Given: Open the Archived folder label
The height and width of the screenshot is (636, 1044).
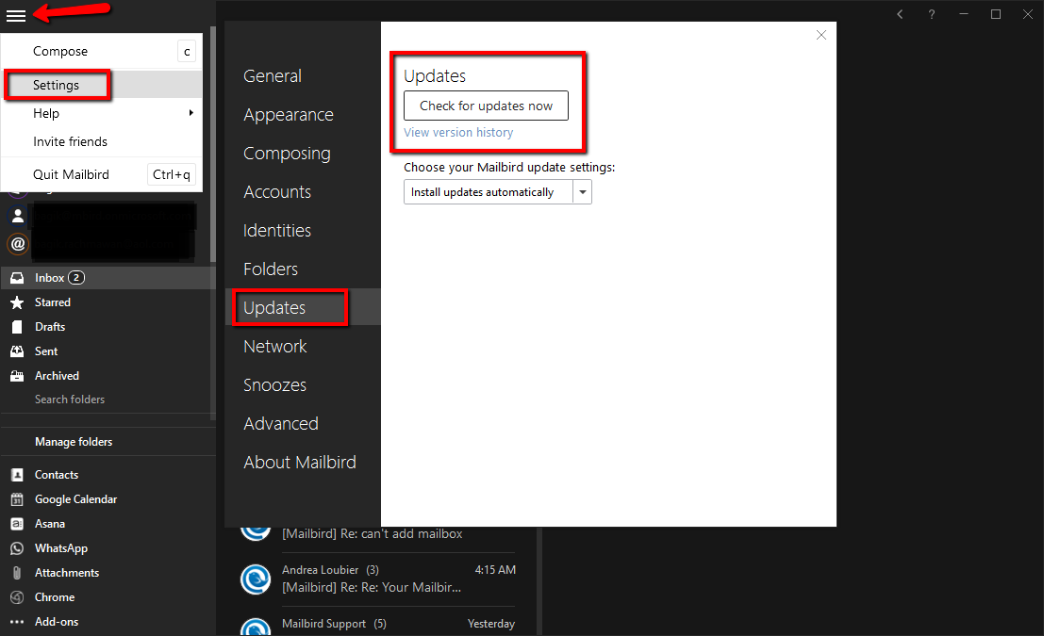Looking at the screenshot, I should coord(57,376).
